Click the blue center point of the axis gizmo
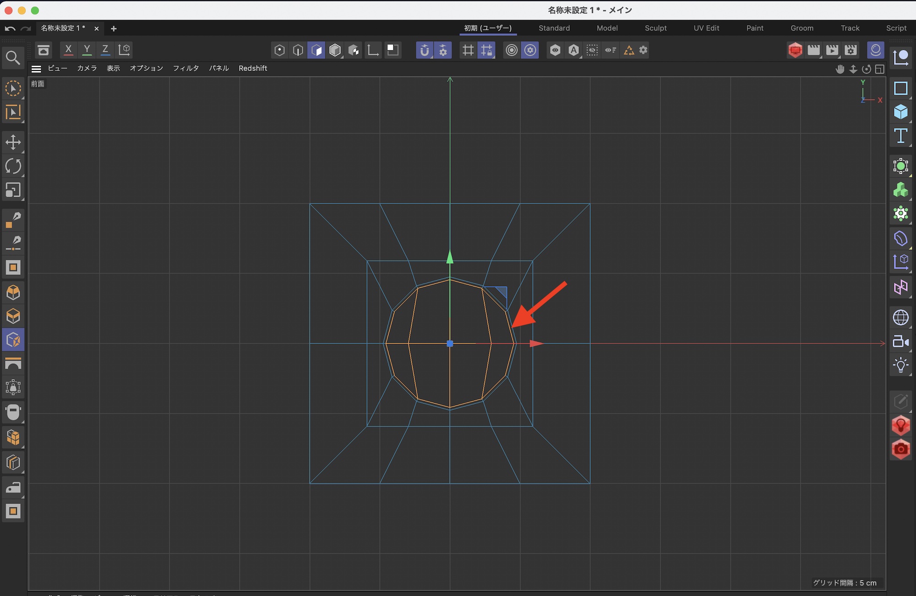The width and height of the screenshot is (916, 596). (x=450, y=344)
